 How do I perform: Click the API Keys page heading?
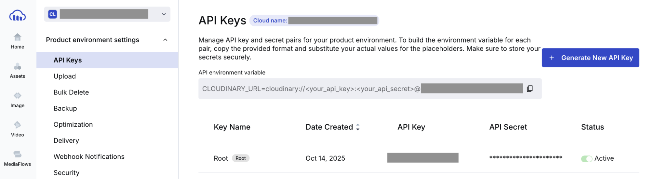point(222,21)
